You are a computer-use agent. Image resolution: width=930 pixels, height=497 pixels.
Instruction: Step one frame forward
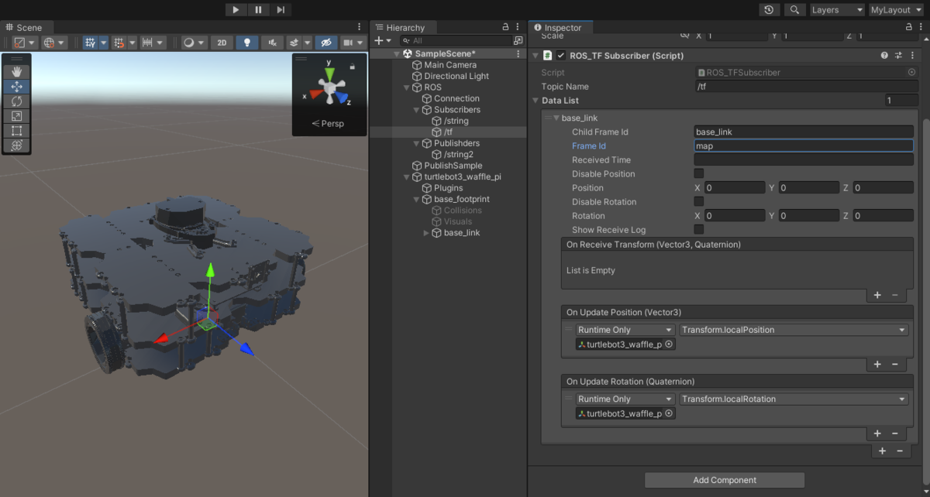click(x=281, y=9)
